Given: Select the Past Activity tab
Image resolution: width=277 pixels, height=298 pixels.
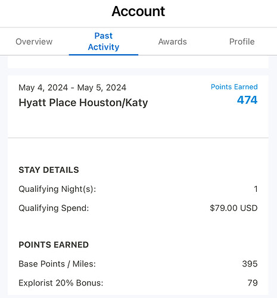Looking at the screenshot, I should 104,42.
